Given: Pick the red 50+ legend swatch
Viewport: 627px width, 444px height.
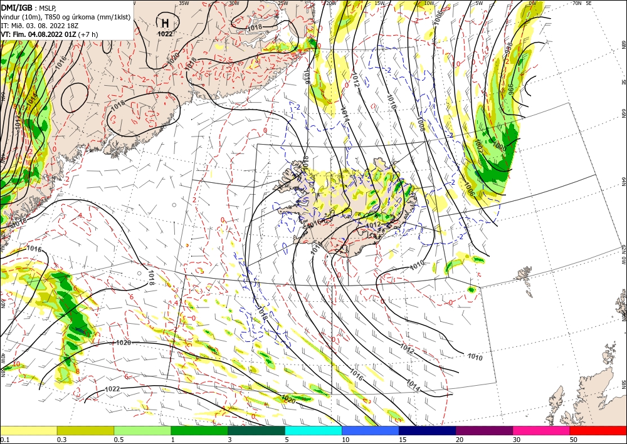Looking at the screenshot, I should pos(598,430).
